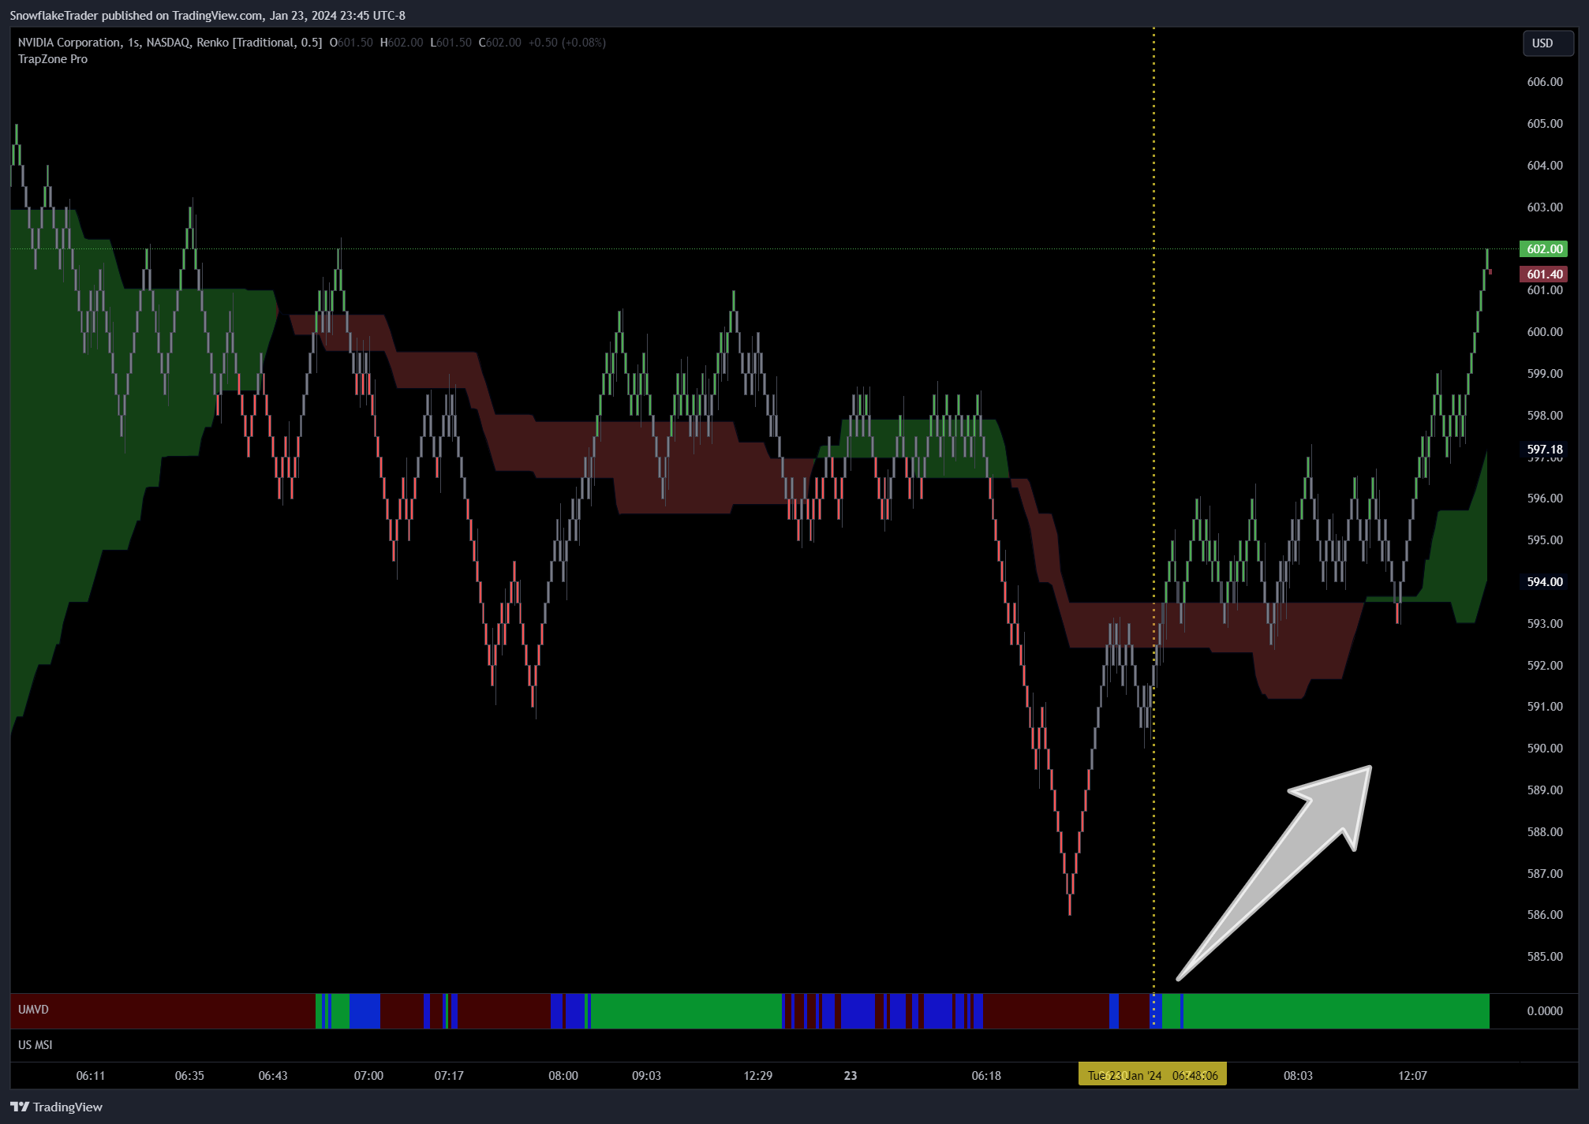Screen dimensions: 1589x1124
Task: Click the 591.00 price axis label
Action: [1544, 707]
